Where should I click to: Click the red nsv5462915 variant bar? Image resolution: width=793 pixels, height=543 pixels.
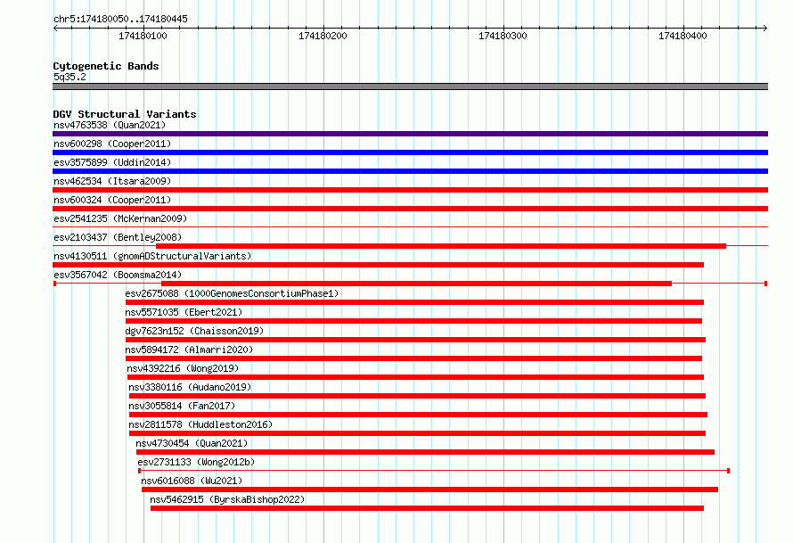(428, 508)
